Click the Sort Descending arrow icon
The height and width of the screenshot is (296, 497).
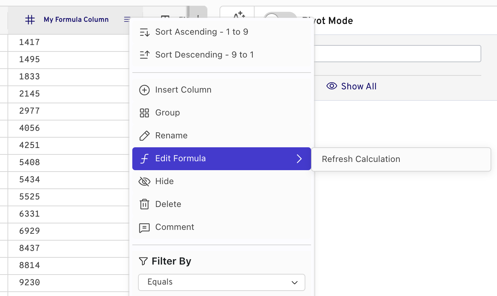[144, 55]
